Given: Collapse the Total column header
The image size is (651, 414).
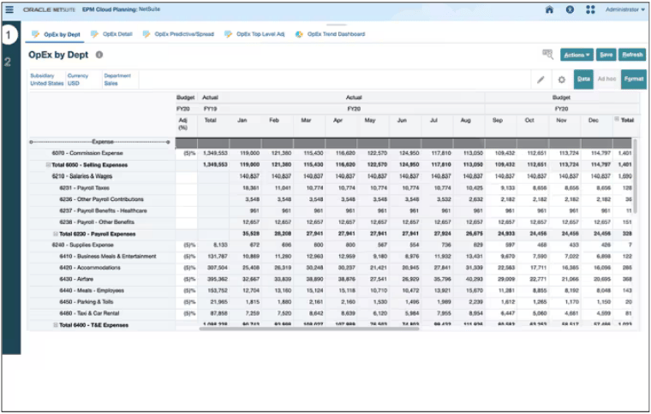Looking at the screenshot, I should coord(617,119).
